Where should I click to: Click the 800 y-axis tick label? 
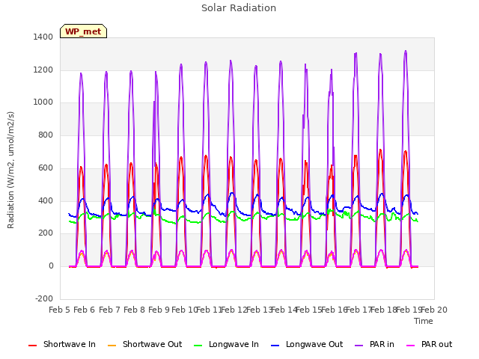[x=46, y=135]
